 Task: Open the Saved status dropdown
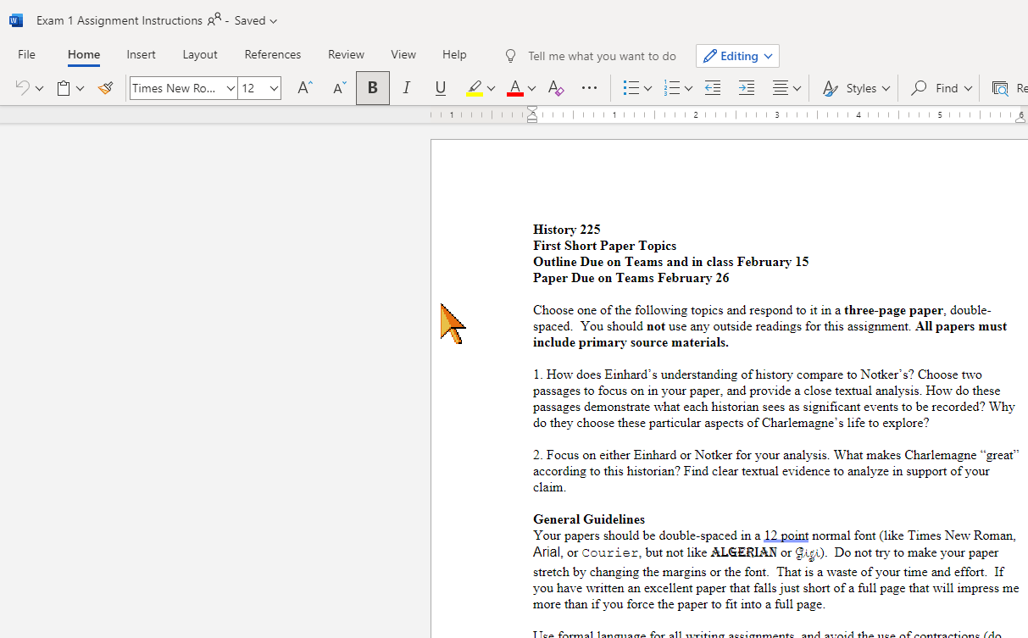tap(255, 20)
